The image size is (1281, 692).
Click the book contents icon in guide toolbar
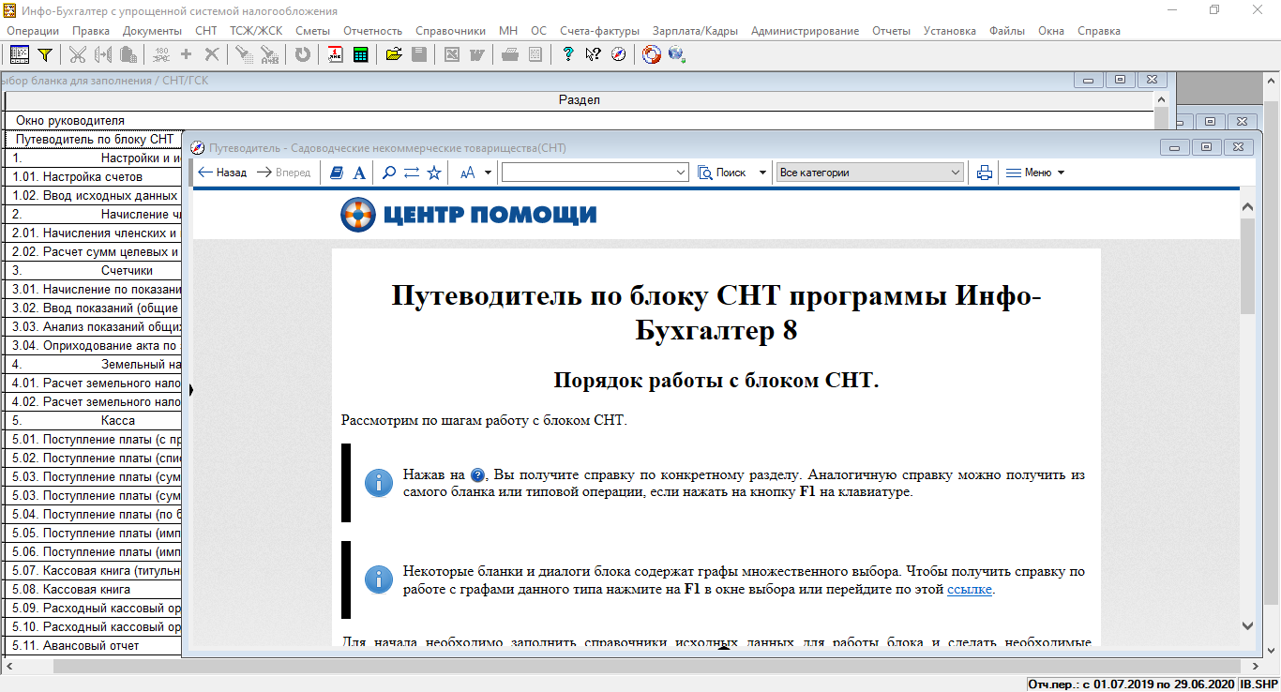(338, 173)
